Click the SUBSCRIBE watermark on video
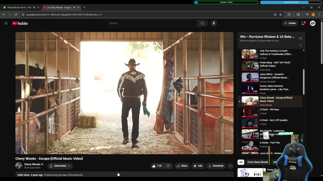The image size is (323, 181). pyautogui.click(x=228, y=151)
